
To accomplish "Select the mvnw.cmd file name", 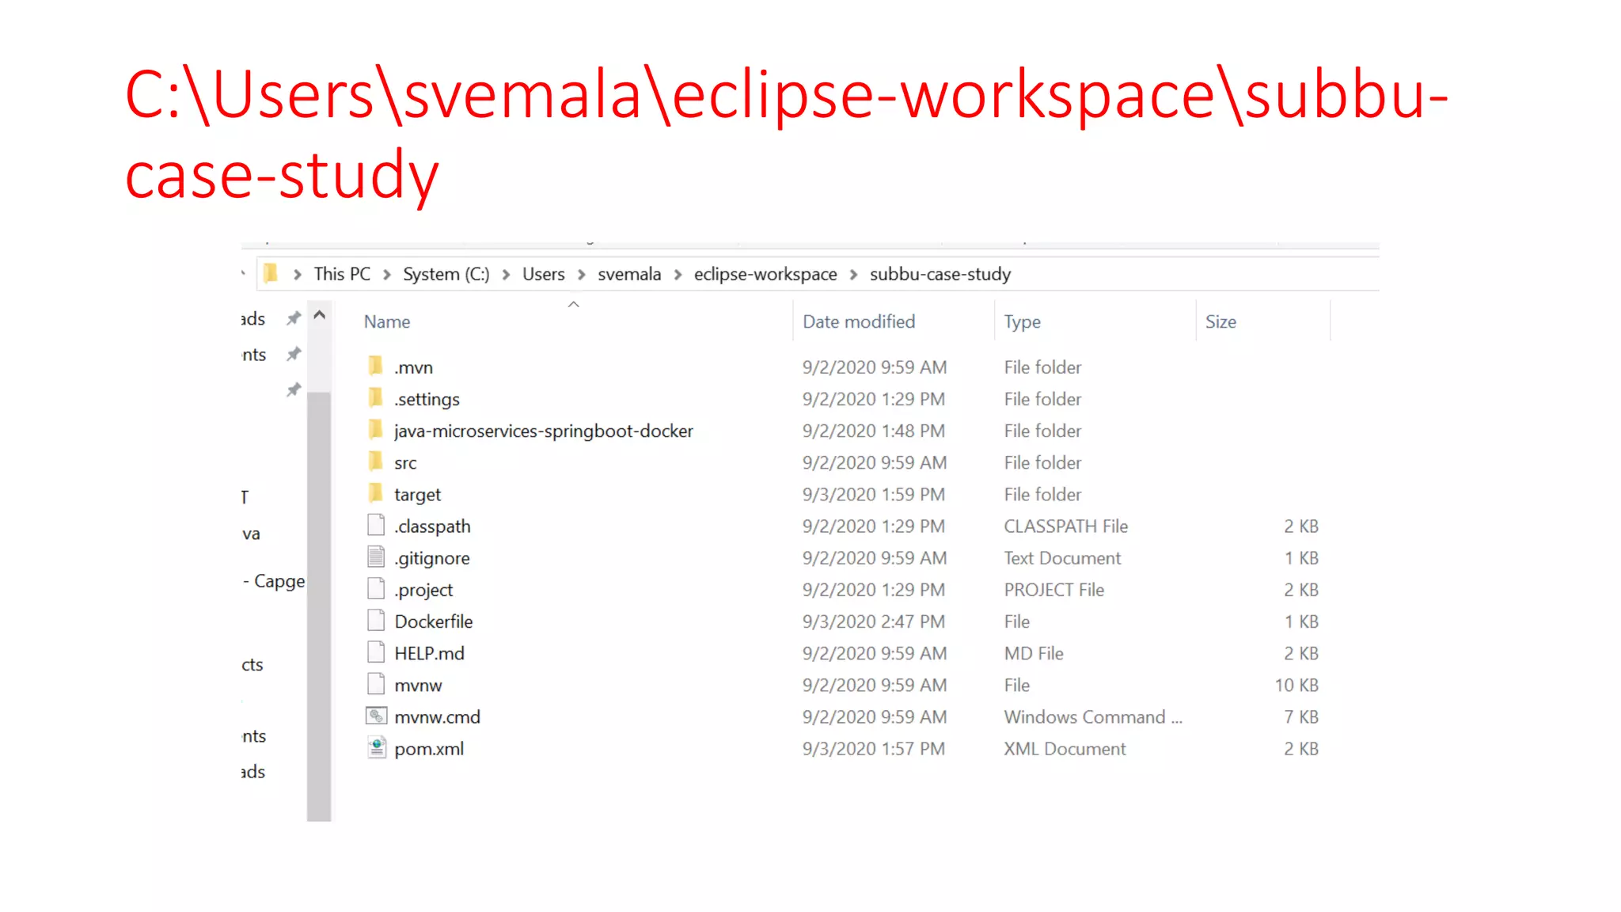I will point(437,716).
